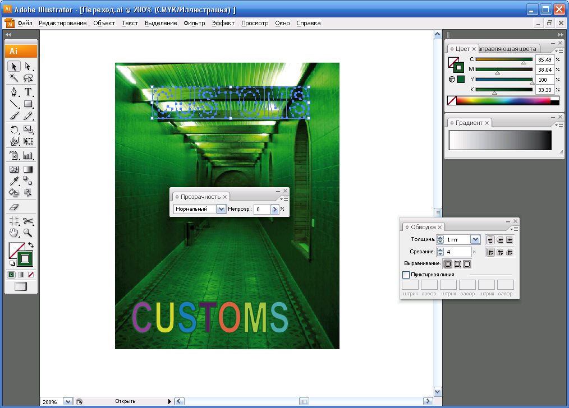569x408 pixels.
Task: Reset default fill and stroke icon
Action: [x=12, y=263]
